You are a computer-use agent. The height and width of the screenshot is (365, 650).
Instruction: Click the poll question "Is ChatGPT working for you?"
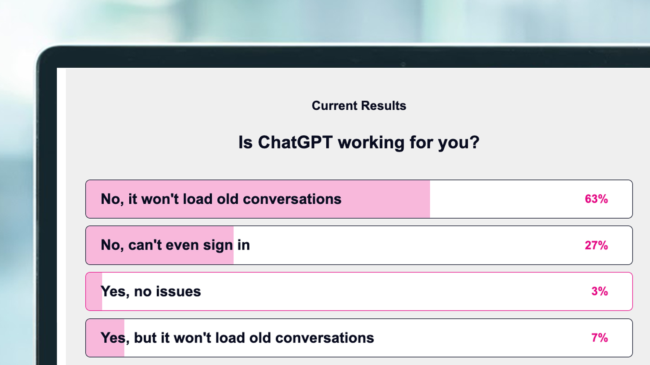click(358, 142)
